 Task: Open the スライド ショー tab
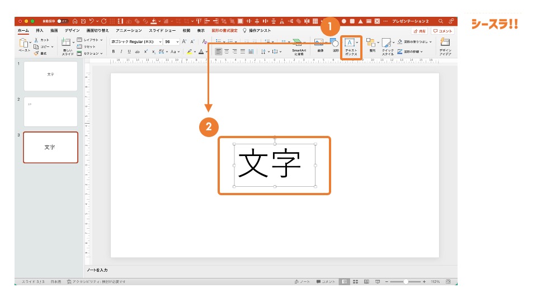[162, 30]
